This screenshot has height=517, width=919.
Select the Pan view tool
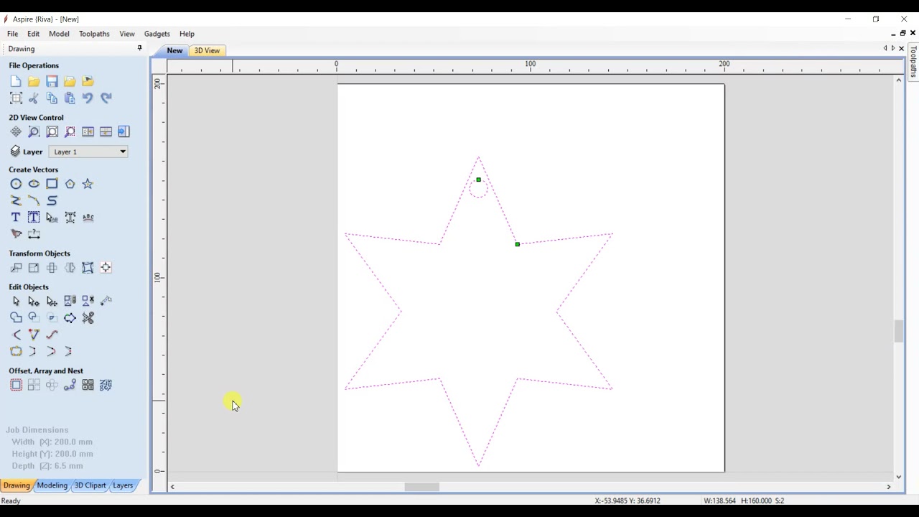16,131
